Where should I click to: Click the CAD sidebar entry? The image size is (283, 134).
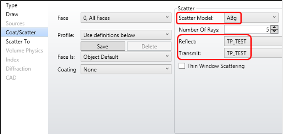pyautogui.click(x=11, y=78)
